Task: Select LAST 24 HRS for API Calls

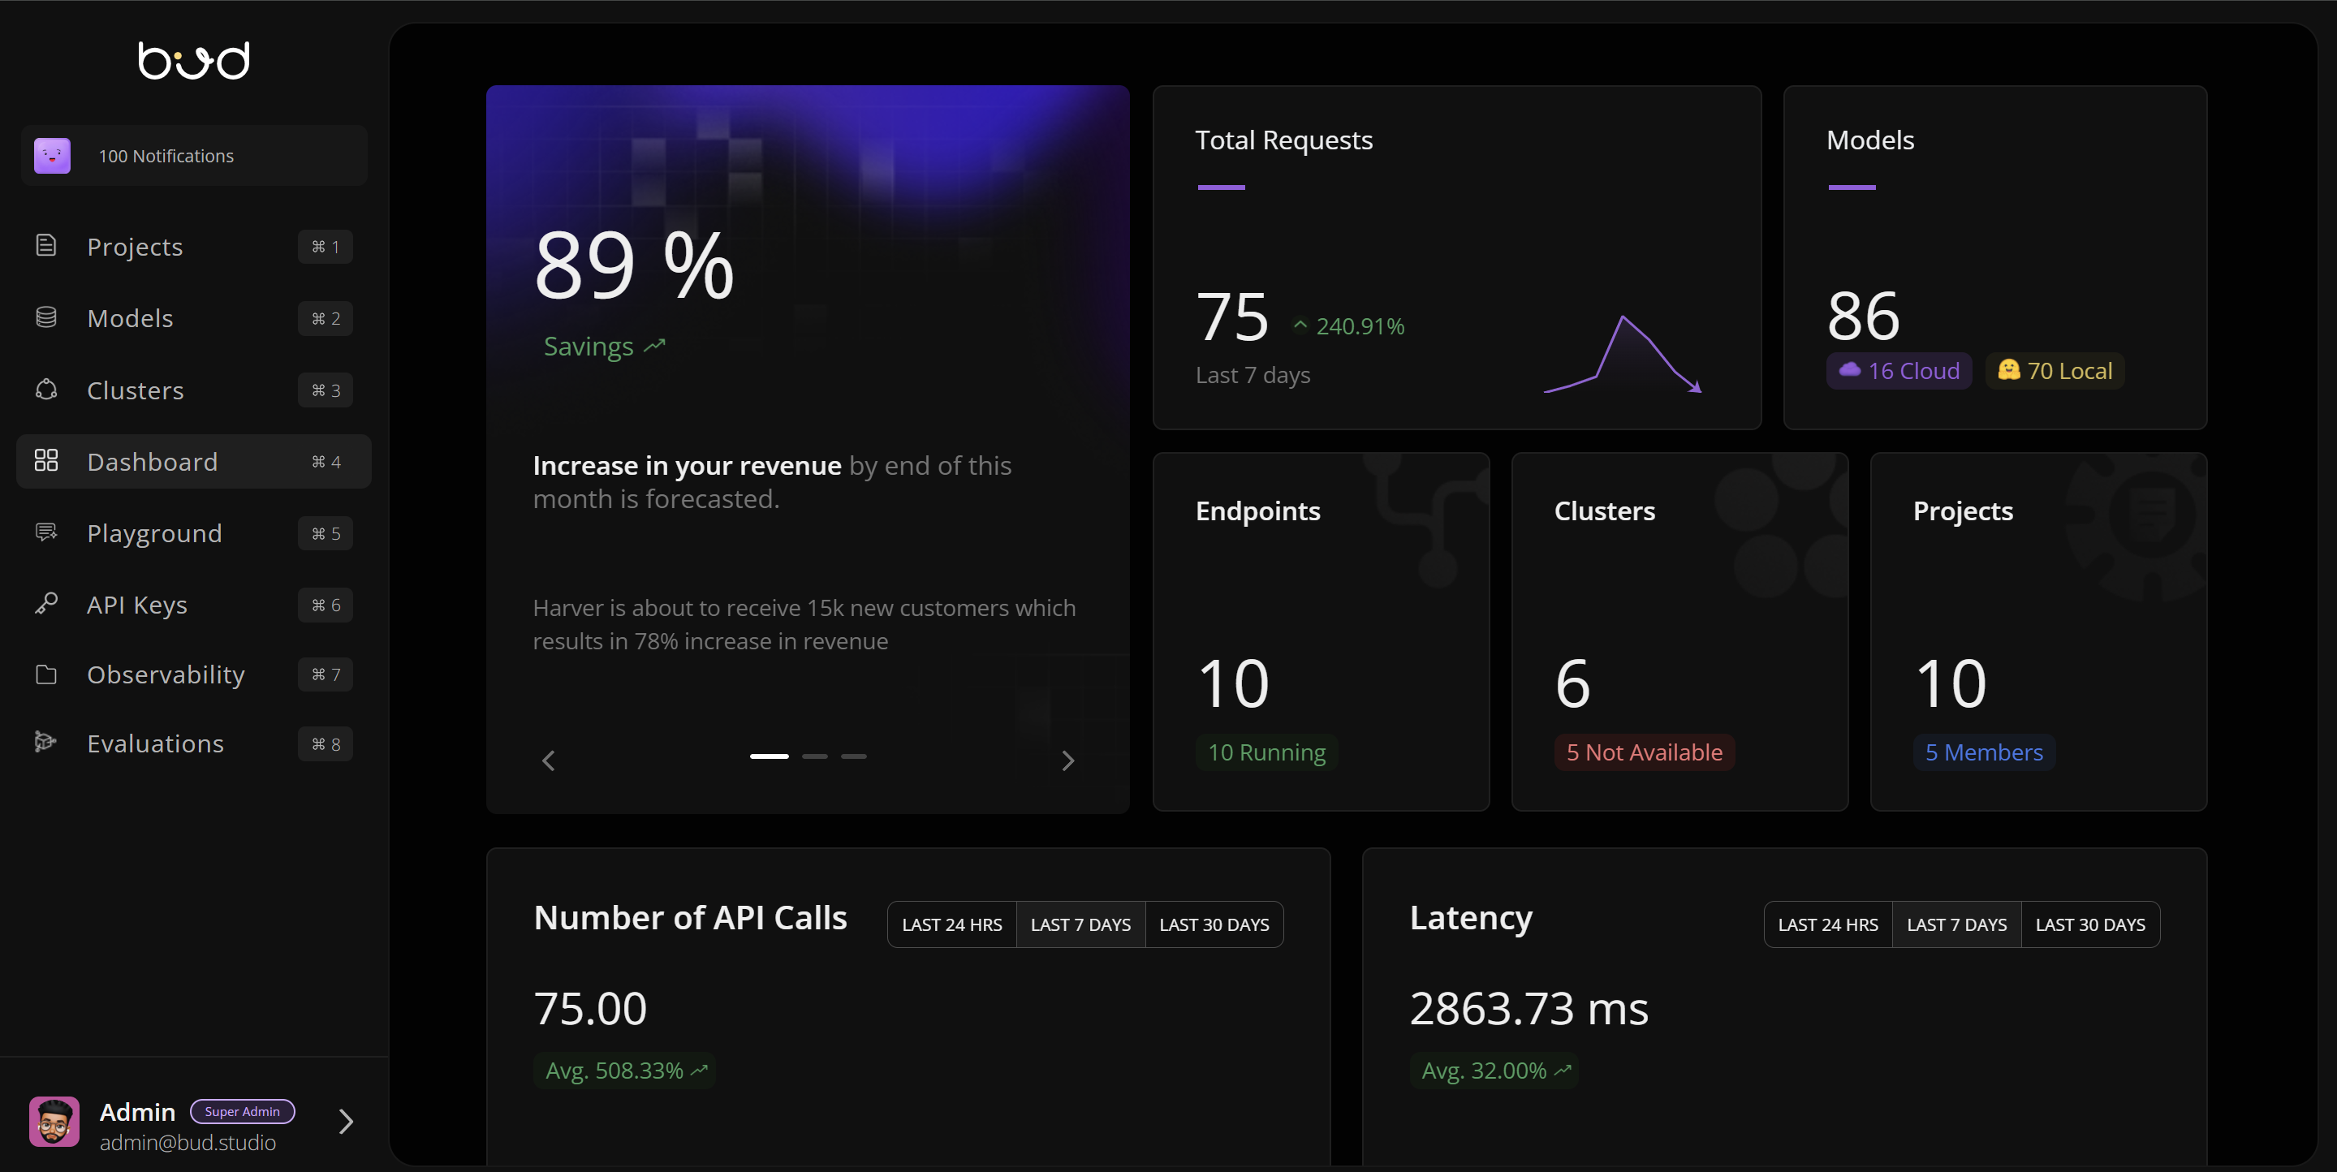Action: pos(951,924)
